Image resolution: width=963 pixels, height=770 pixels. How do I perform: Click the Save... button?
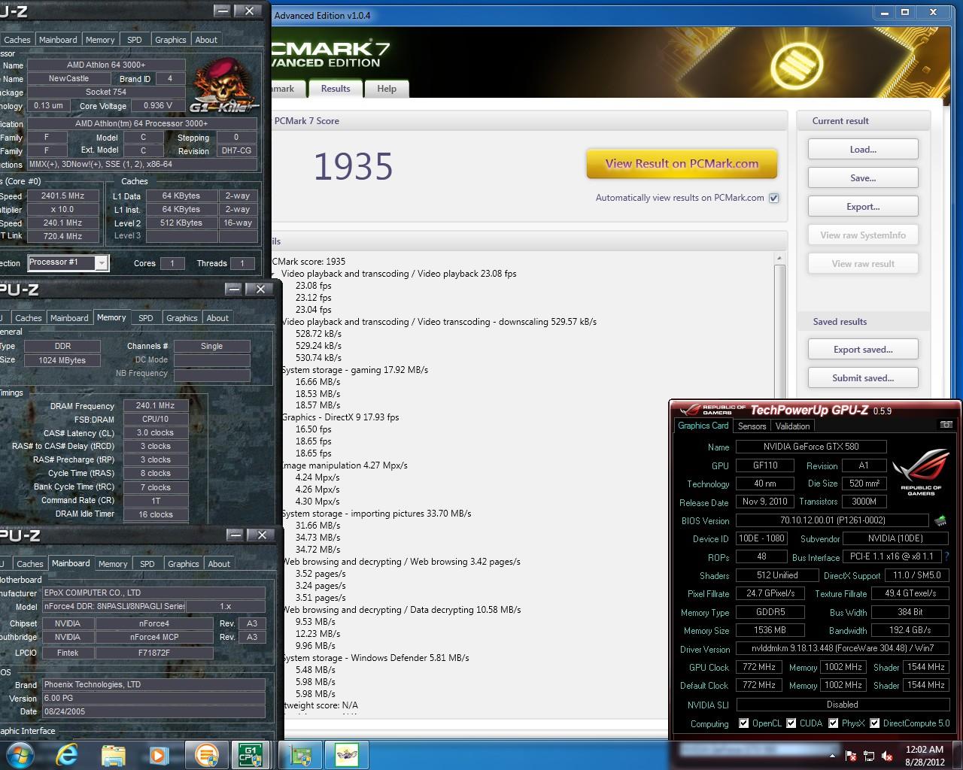click(863, 177)
